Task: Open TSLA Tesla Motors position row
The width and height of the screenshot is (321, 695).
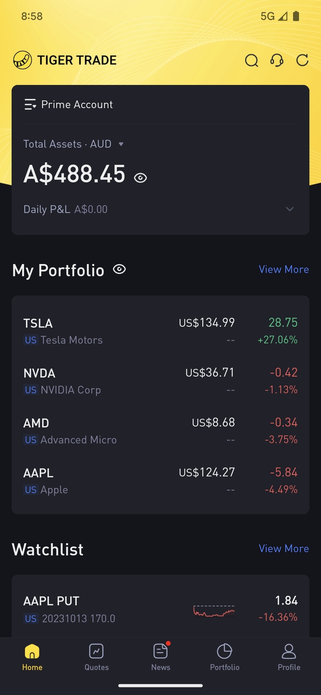Action: coord(160,331)
